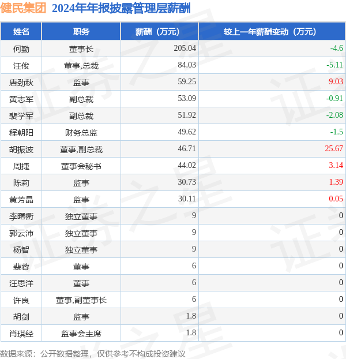Select name cell 李曙衢

pos(21,216)
